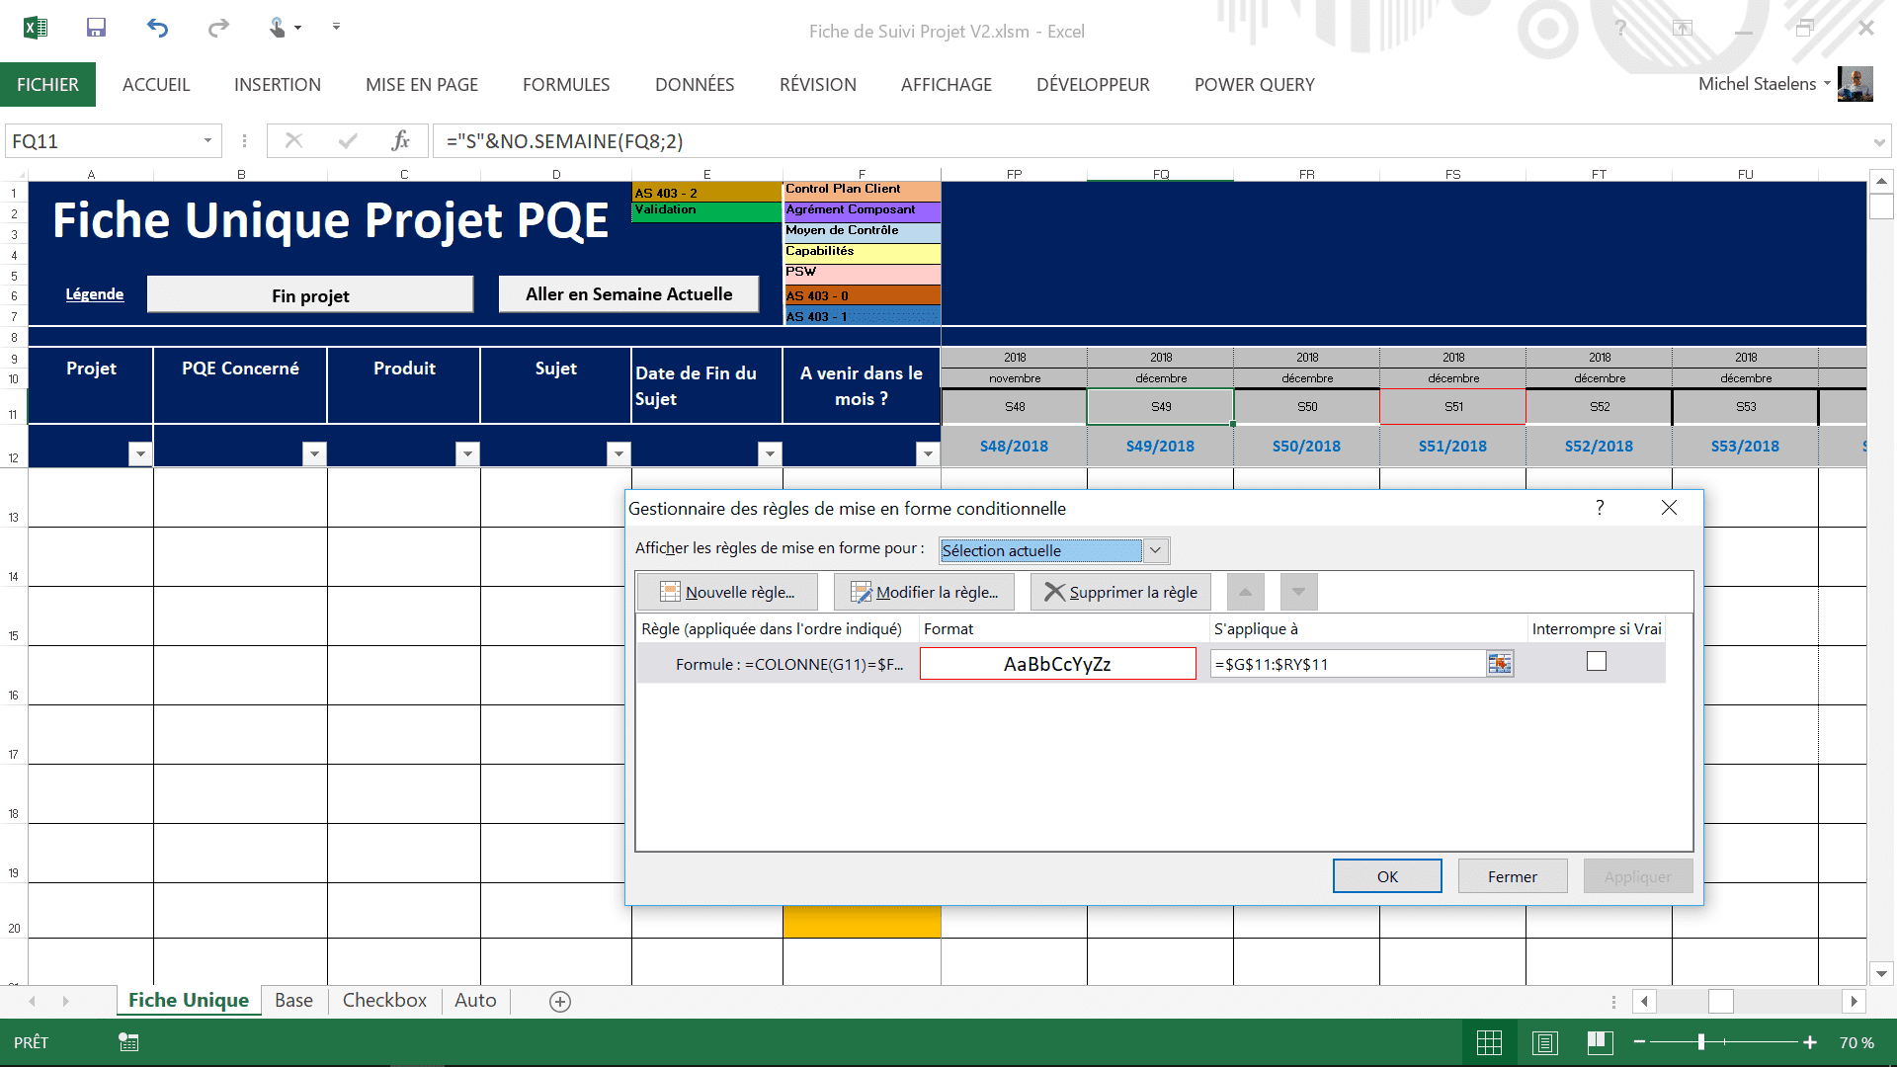Click the macro recording icon in status bar
The width and height of the screenshot is (1897, 1067).
128,1042
